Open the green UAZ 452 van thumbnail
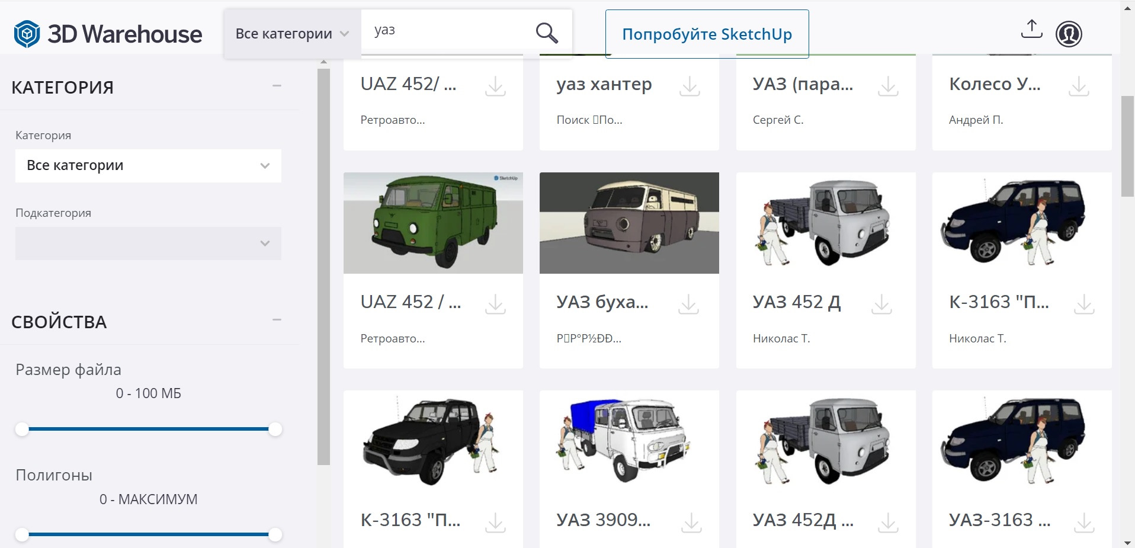The width and height of the screenshot is (1135, 548). [433, 223]
